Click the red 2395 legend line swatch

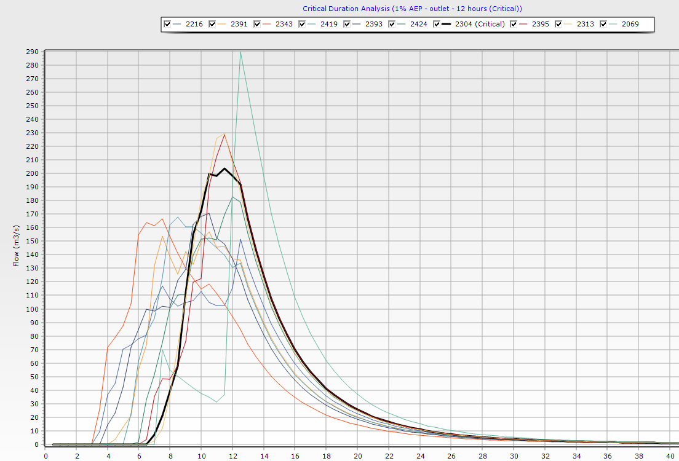coord(524,25)
